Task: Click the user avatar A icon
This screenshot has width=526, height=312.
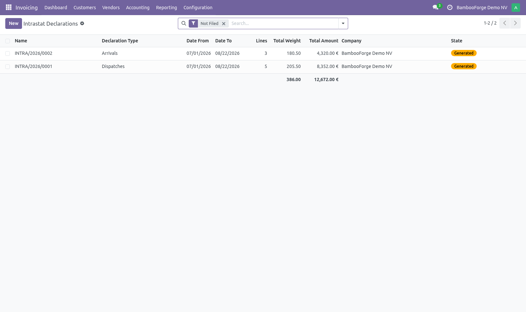Action: click(x=516, y=7)
